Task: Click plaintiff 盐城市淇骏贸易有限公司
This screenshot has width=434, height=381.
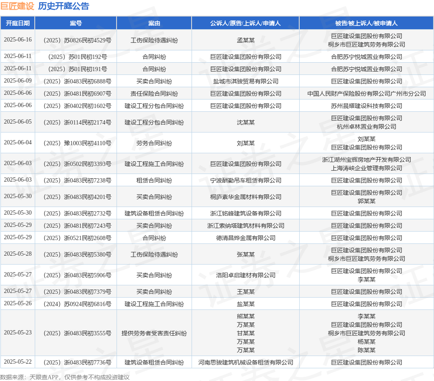Action: pyautogui.click(x=245, y=81)
